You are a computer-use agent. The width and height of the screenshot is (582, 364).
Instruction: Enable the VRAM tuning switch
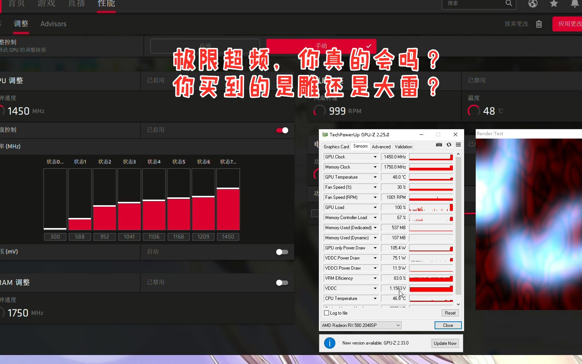tap(282, 283)
